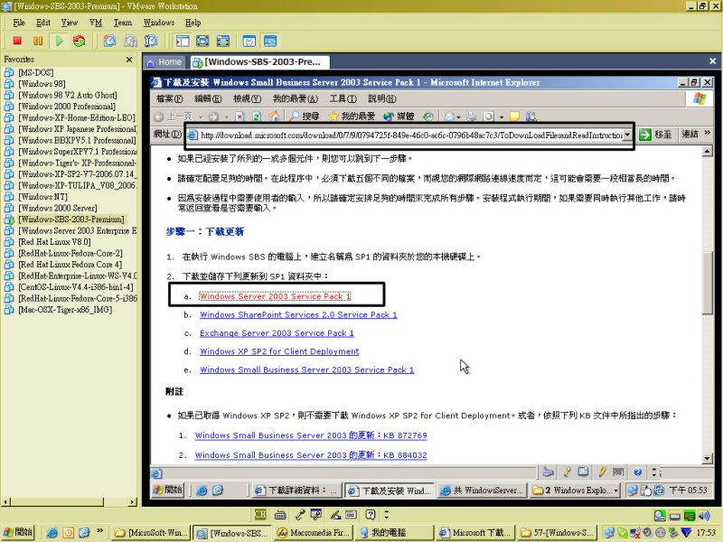Click the Take Snapshot icon in VMware toolbar
The image size is (723, 542).
click(109, 41)
